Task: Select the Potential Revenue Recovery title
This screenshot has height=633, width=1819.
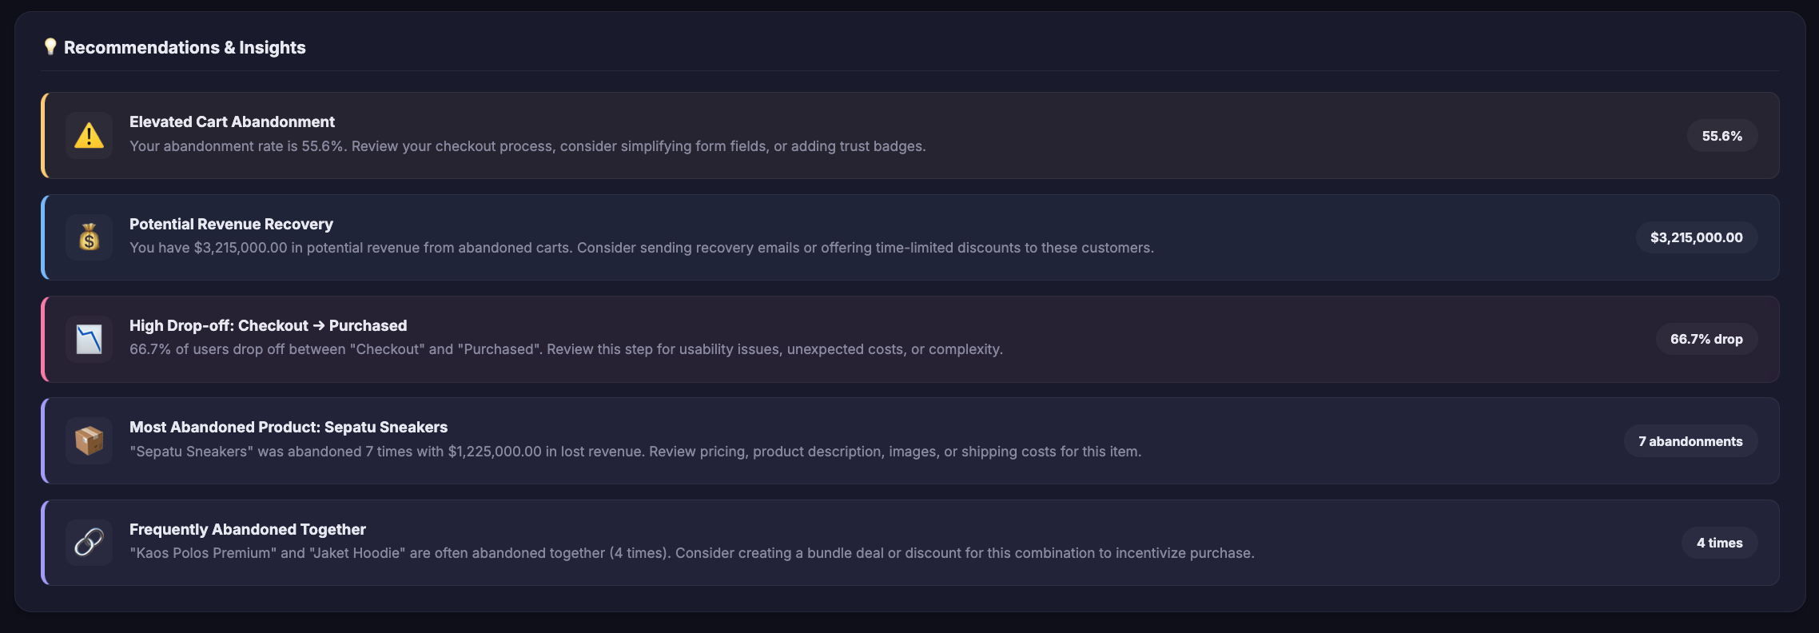Action: tap(231, 224)
